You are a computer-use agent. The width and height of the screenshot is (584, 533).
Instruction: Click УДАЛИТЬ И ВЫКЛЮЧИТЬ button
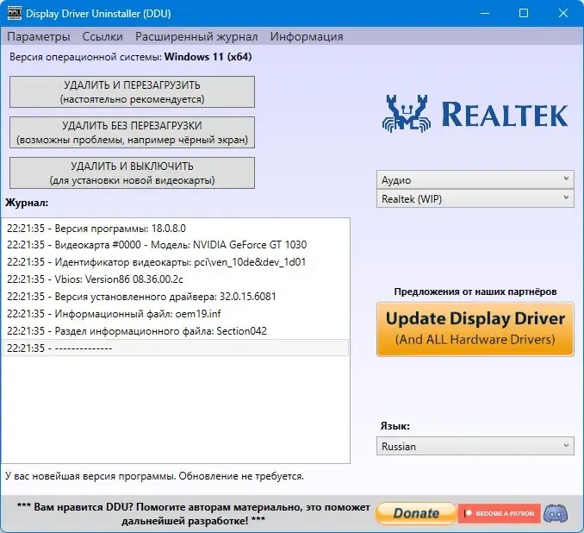point(132,173)
